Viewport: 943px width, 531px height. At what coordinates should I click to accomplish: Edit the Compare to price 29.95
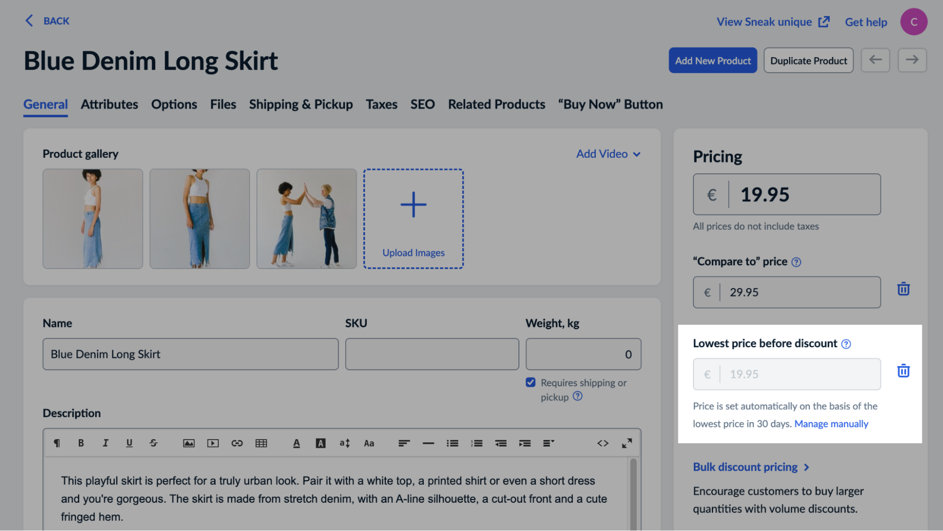[x=786, y=292]
